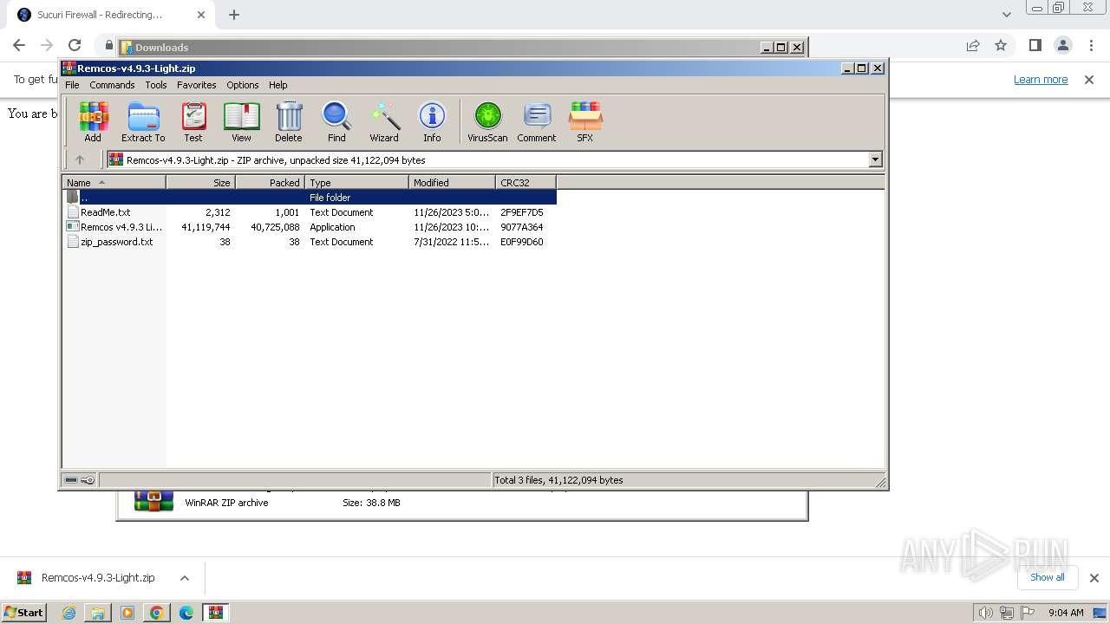Sort by Packed column header
1110x624 pixels.
tap(270, 183)
